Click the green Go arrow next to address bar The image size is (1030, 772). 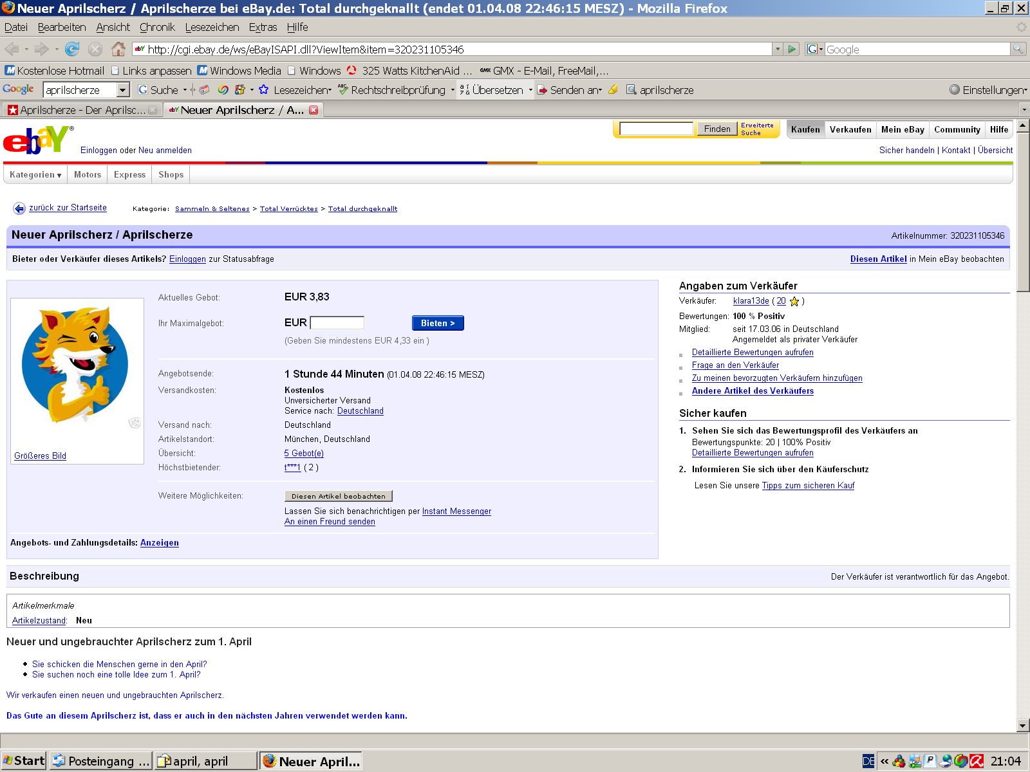pos(792,49)
